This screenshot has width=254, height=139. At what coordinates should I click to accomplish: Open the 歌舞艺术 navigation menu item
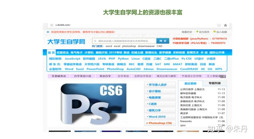click(193, 52)
